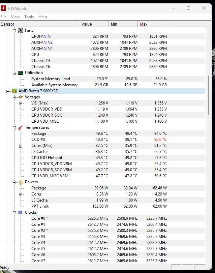
Task: Click the Ready status bar text
Action: pyautogui.click(x=5, y=267)
